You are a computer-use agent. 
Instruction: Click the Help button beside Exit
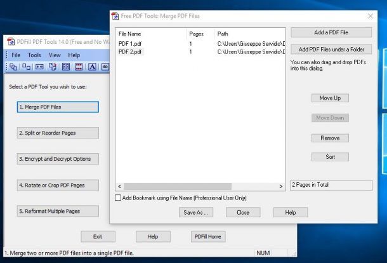coord(153,236)
